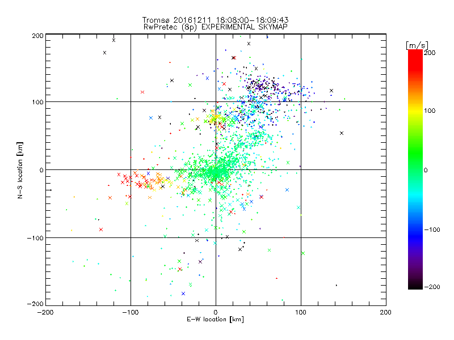Click the 'E-W location [km]' axis label
The width and height of the screenshot is (454, 340).
(215, 320)
